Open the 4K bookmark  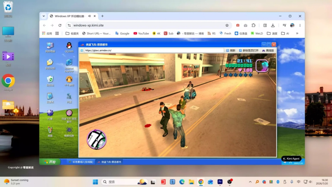157,33
